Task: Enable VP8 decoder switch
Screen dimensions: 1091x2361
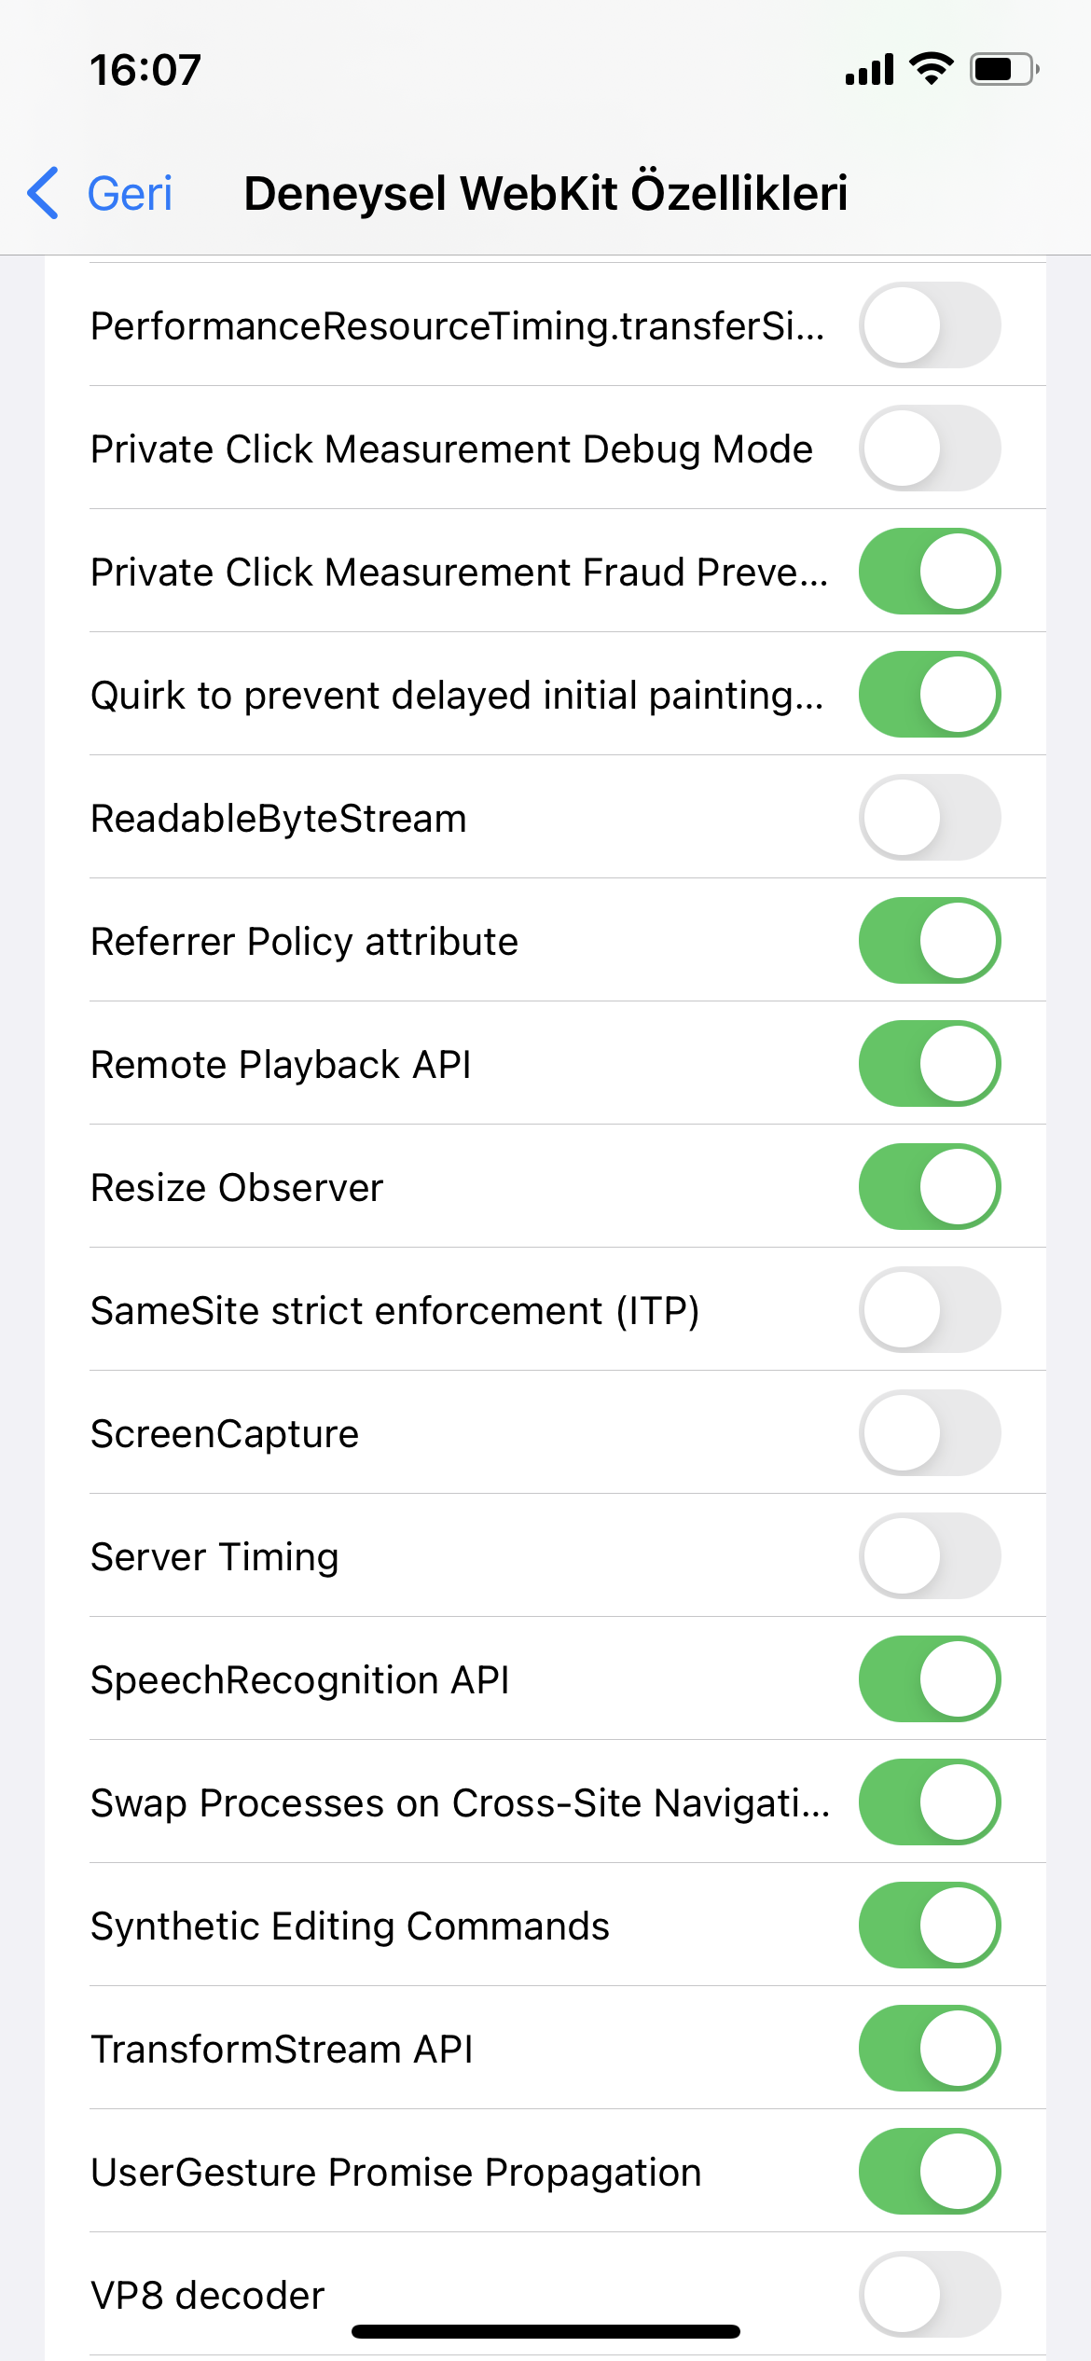Action: pos(930,2295)
